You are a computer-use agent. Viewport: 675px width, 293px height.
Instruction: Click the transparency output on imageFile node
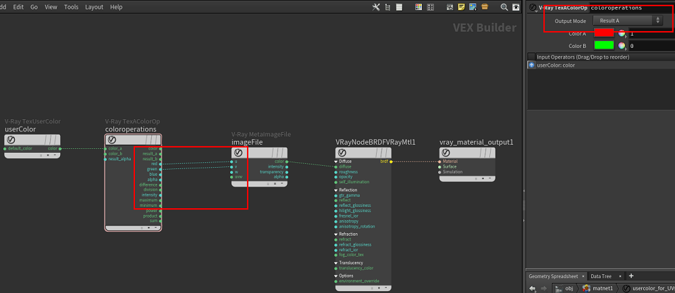point(286,171)
